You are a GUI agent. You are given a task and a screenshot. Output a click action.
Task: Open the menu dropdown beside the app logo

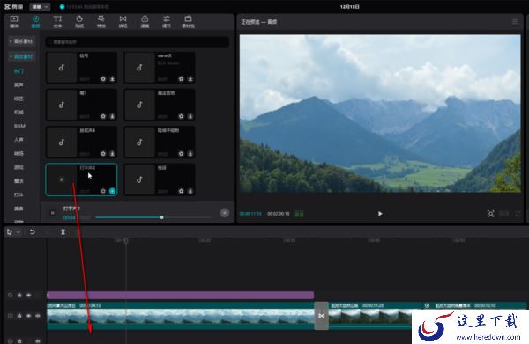[40, 7]
